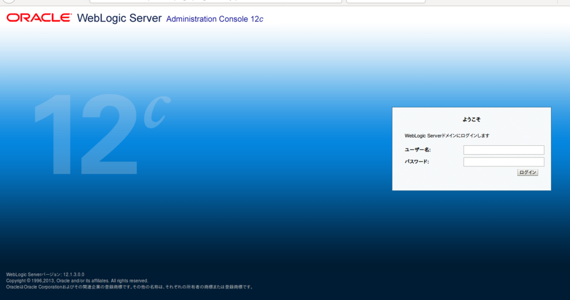Click the Copyright 1996,2013 Oracle notice

pos(77,281)
